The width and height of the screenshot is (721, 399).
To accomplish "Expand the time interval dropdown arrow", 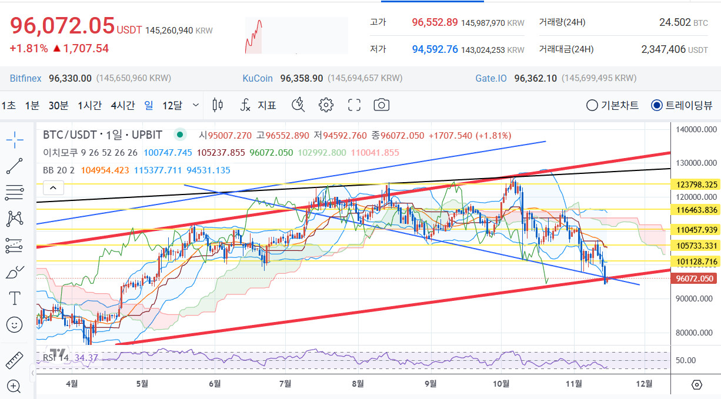I will (196, 105).
